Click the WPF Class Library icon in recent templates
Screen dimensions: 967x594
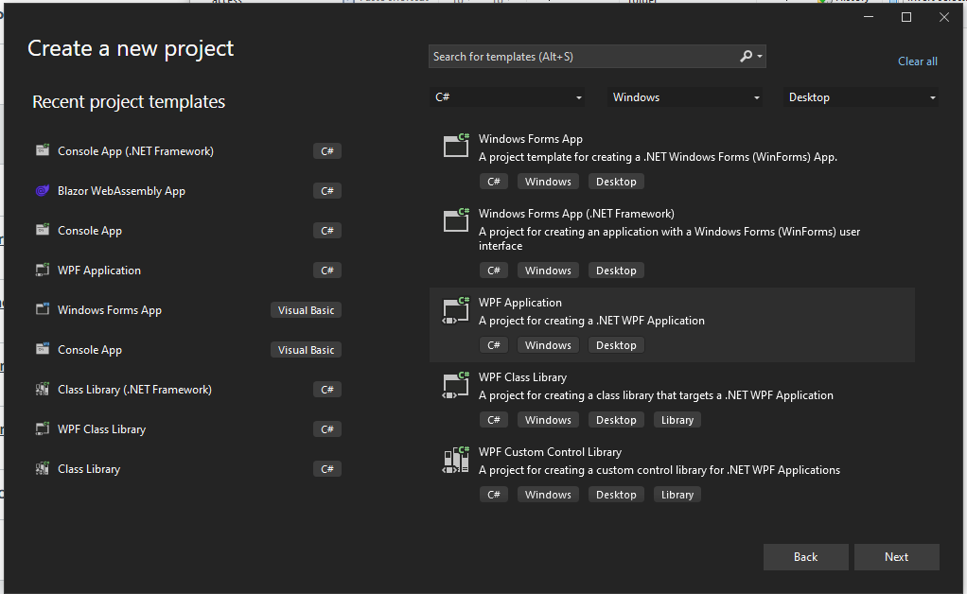pos(42,428)
